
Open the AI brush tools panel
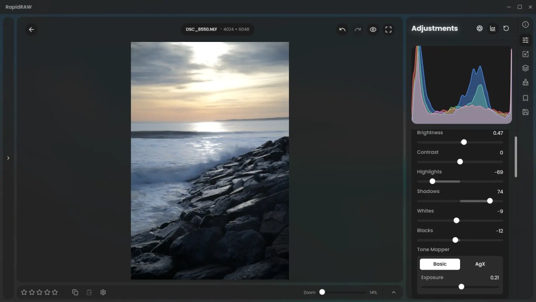pos(526,83)
